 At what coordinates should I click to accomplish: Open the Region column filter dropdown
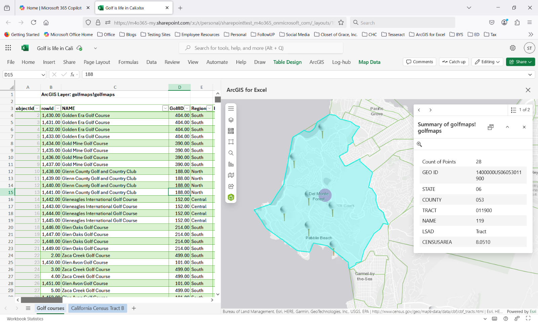(x=209, y=108)
